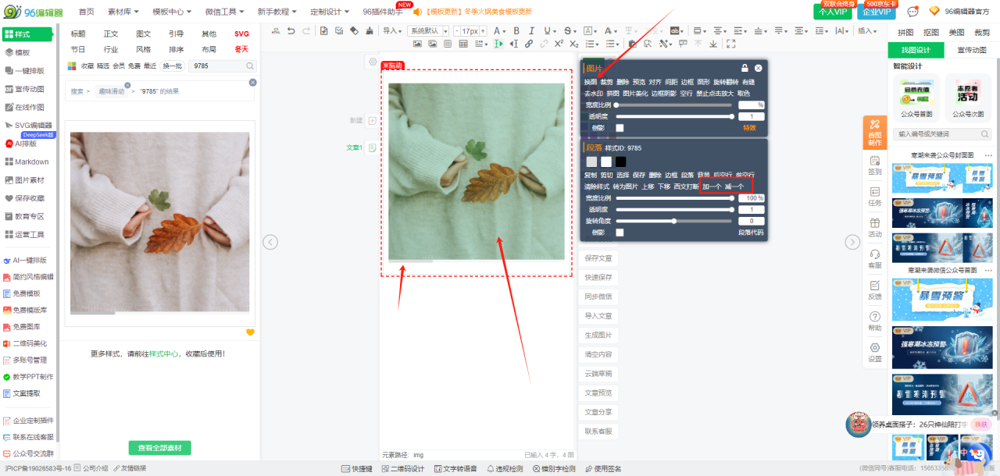Click the 查看全部素材 button
The height and width of the screenshot is (476, 1000).
click(x=159, y=448)
